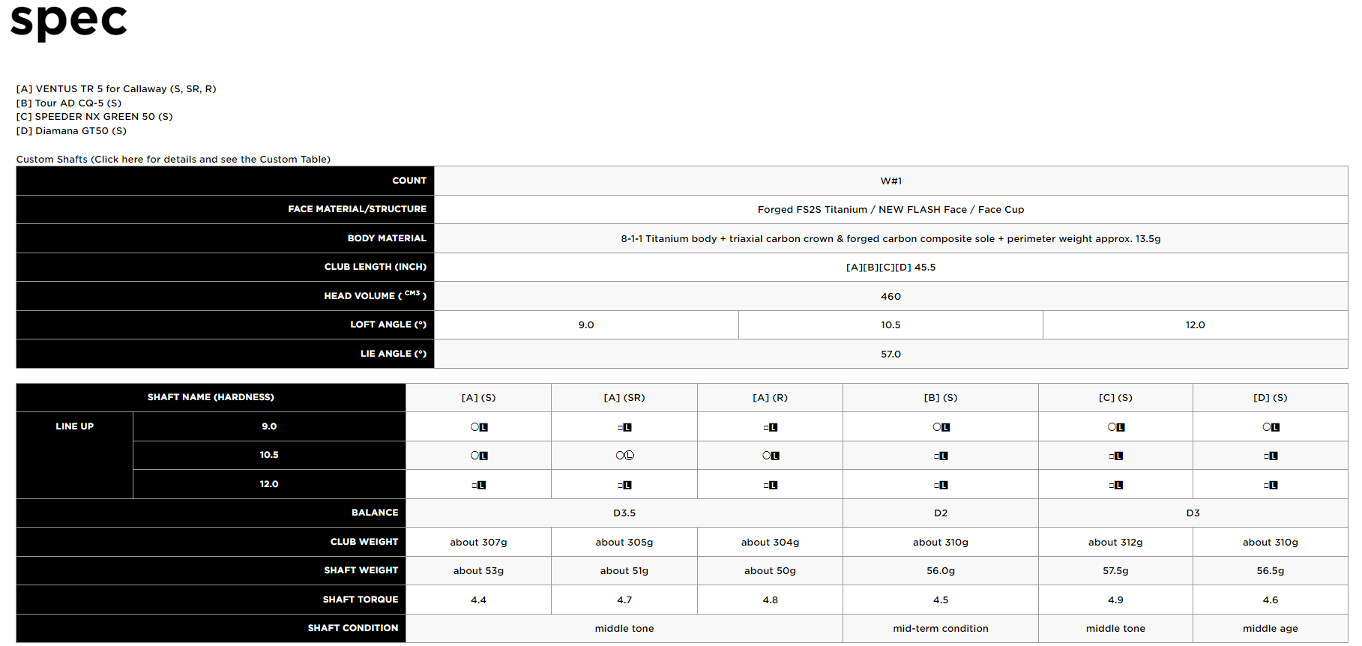Click lineup icon for [A] (S) 10.5 loft
Image resolution: width=1362 pixels, height=646 pixels.
pos(479,456)
